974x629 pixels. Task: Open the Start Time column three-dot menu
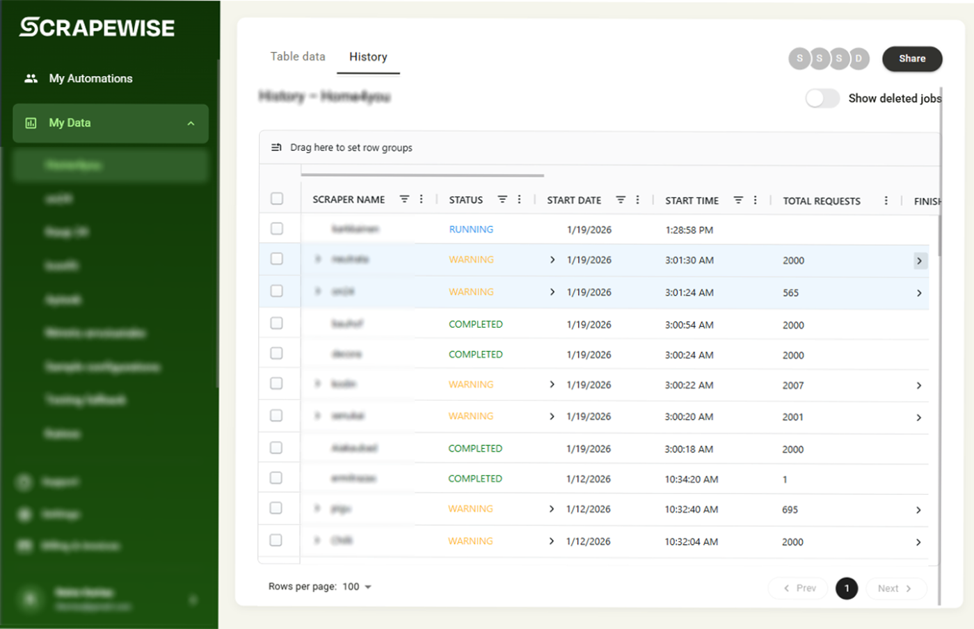point(755,200)
